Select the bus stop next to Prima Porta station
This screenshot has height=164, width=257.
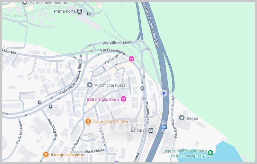point(89,13)
